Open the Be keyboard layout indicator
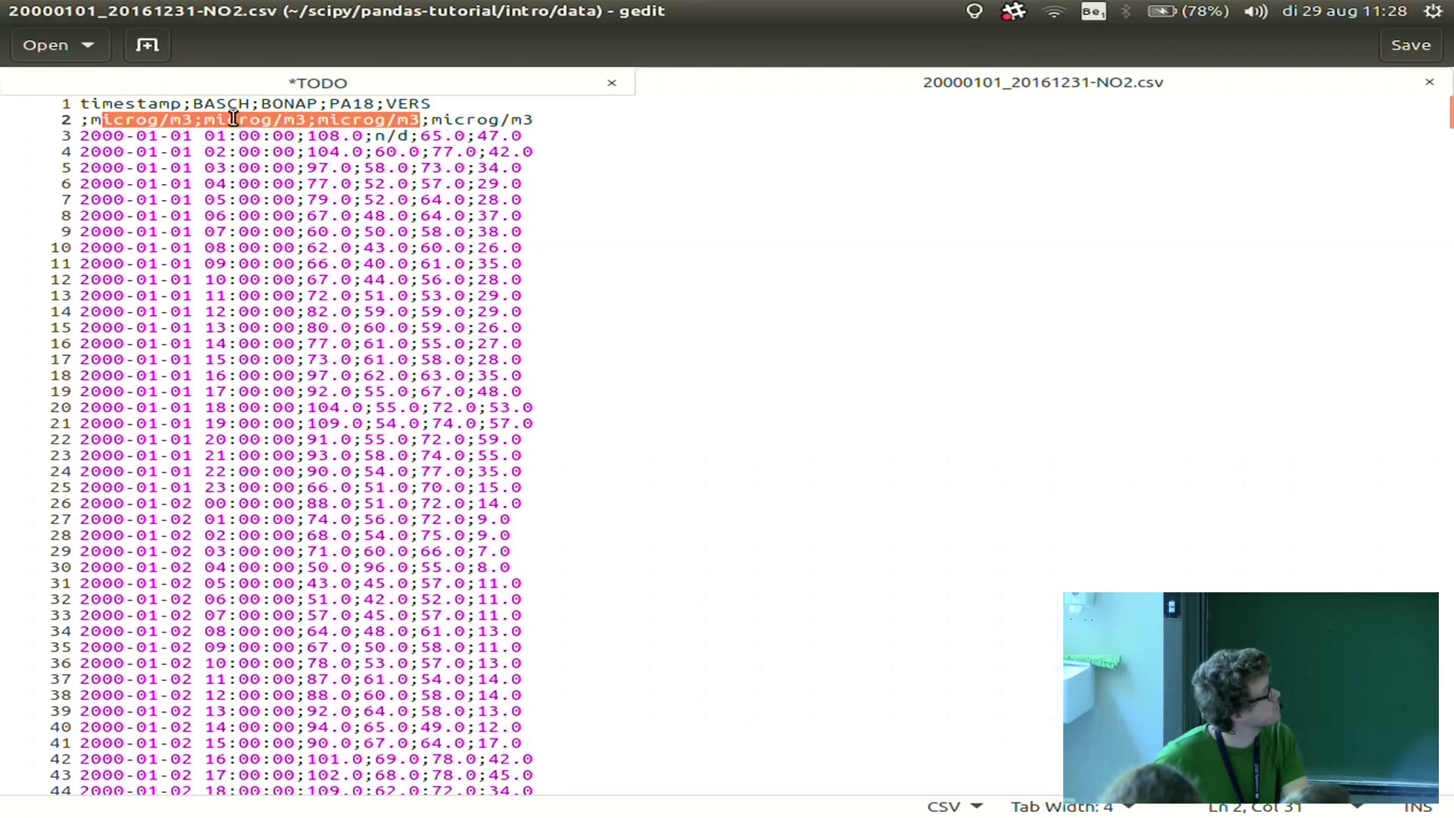This screenshot has height=818, width=1454. click(1094, 11)
